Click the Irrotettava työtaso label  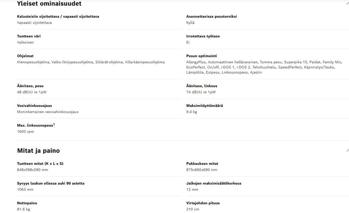pyautogui.click(x=203, y=36)
